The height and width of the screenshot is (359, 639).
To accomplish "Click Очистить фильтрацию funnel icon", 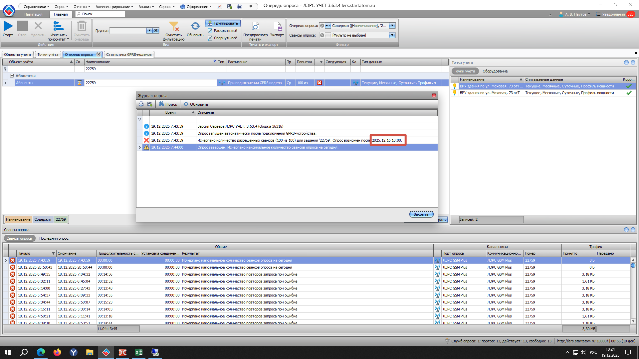I will point(173,27).
